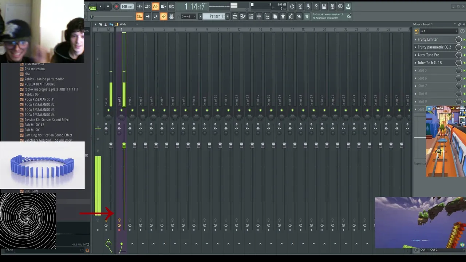Click the Insert 1 volume fader handle

[x=124, y=145]
